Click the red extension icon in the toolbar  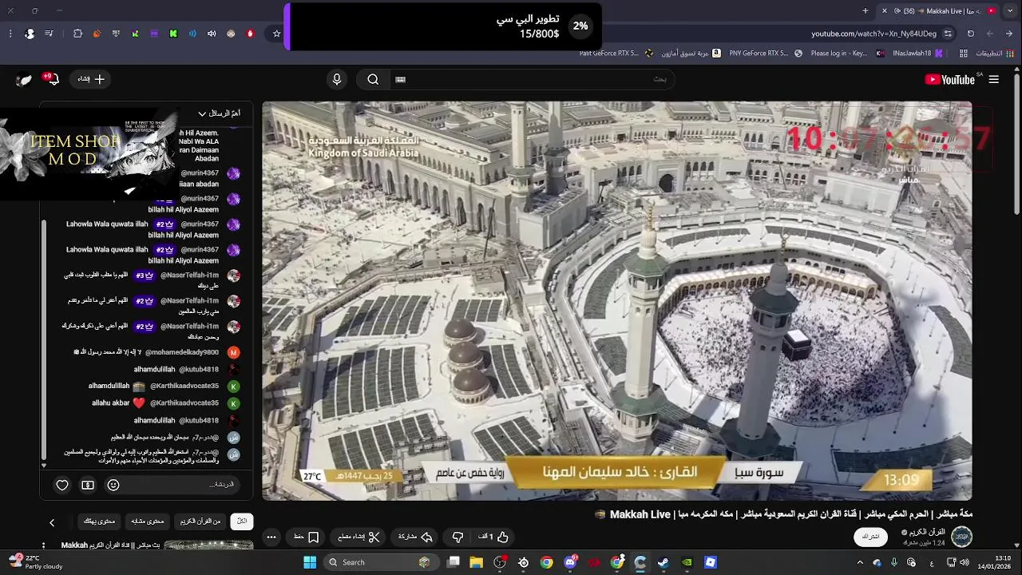(250, 34)
